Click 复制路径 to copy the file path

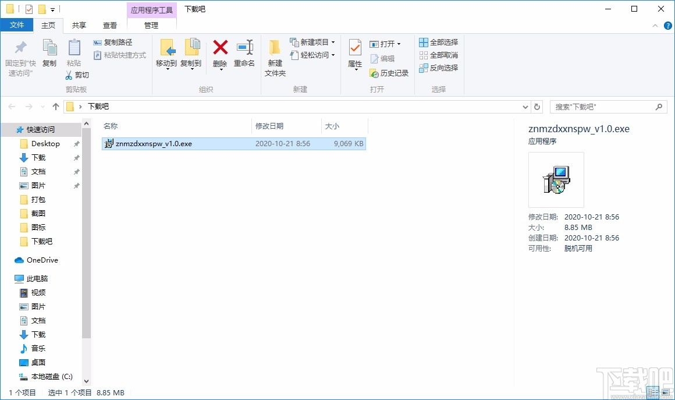coord(114,42)
